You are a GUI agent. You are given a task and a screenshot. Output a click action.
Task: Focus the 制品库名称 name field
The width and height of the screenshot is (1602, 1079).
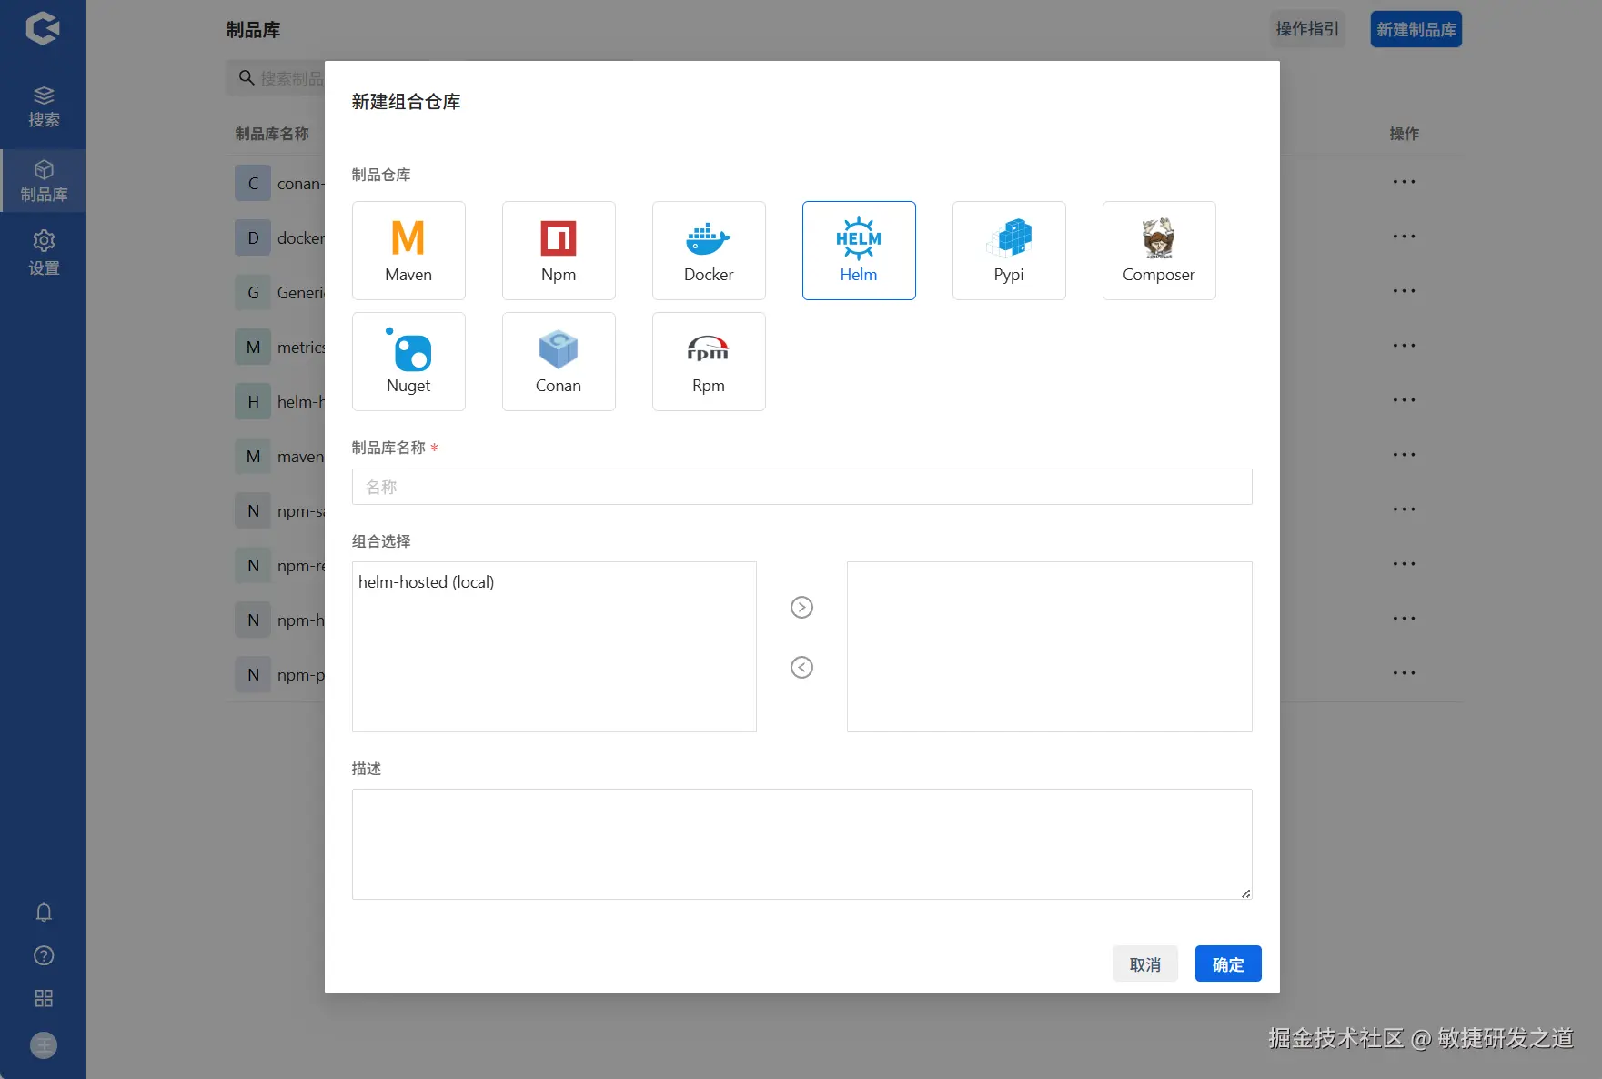pyautogui.click(x=801, y=487)
